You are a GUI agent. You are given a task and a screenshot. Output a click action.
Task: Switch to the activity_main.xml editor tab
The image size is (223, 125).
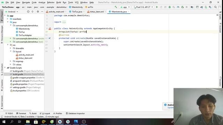(56, 11)
